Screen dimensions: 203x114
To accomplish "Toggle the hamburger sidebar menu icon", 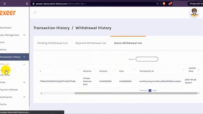I will (35, 12).
